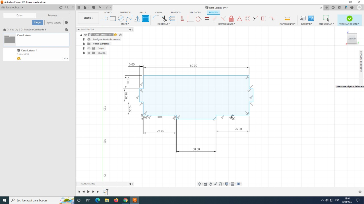The width and height of the screenshot is (364, 204).
Task: Apply Parallel constraint
Action: [x=215, y=19]
